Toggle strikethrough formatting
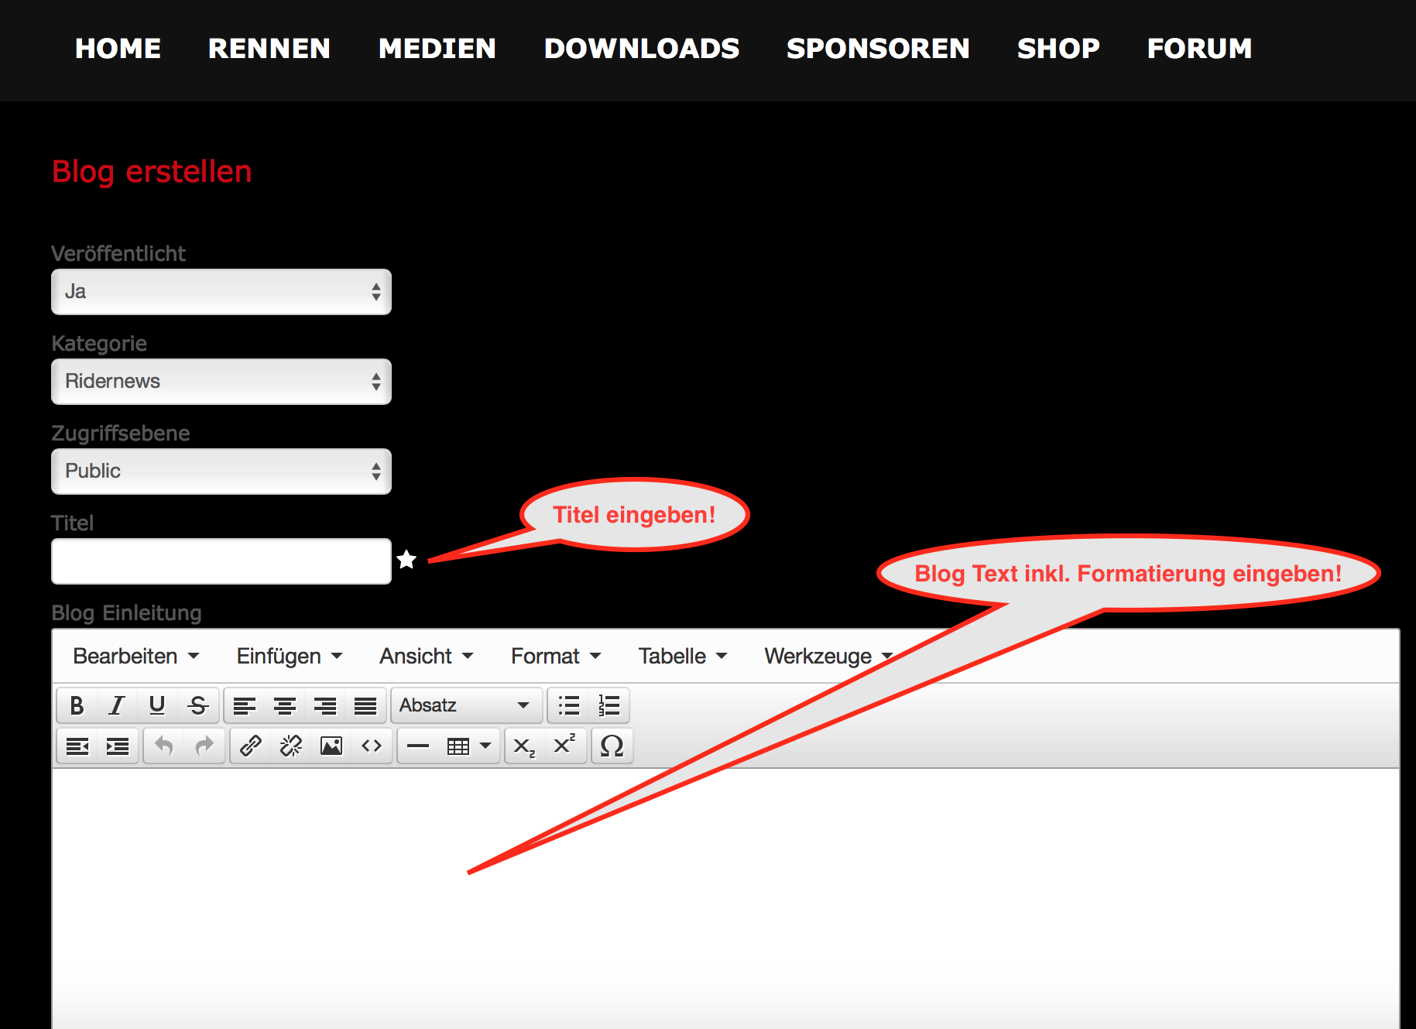The width and height of the screenshot is (1416, 1029). (x=198, y=705)
